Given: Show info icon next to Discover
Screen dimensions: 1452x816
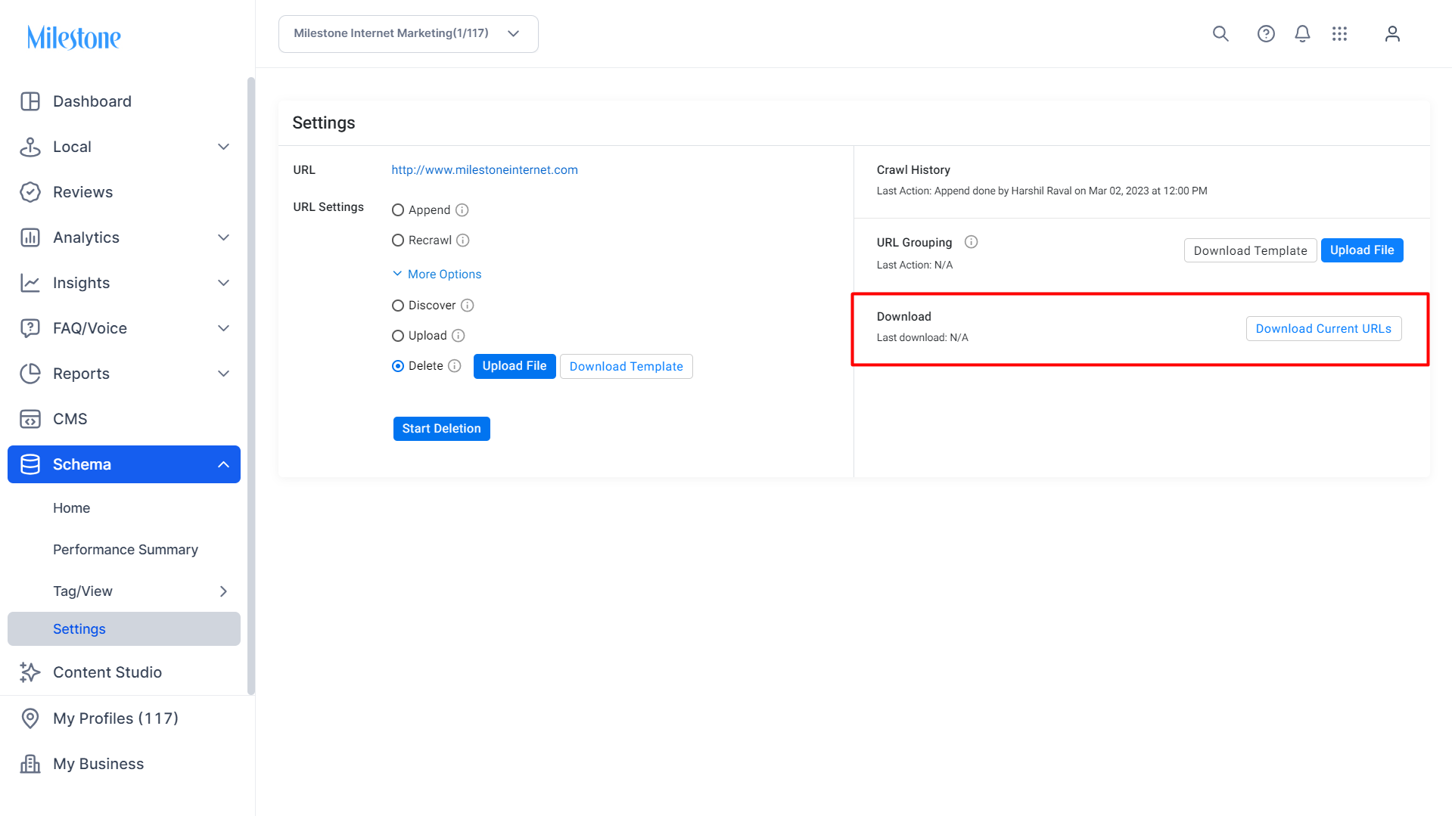Looking at the screenshot, I should point(468,306).
